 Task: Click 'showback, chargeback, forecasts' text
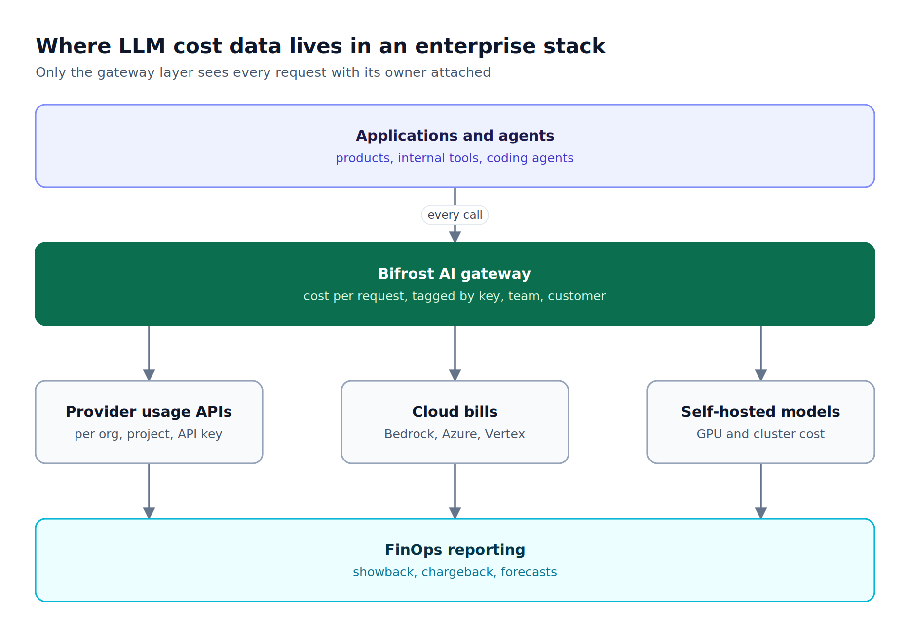(x=455, y=572)
